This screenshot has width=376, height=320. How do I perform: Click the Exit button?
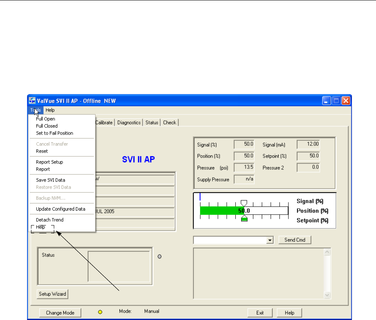[x=260, y=313]
